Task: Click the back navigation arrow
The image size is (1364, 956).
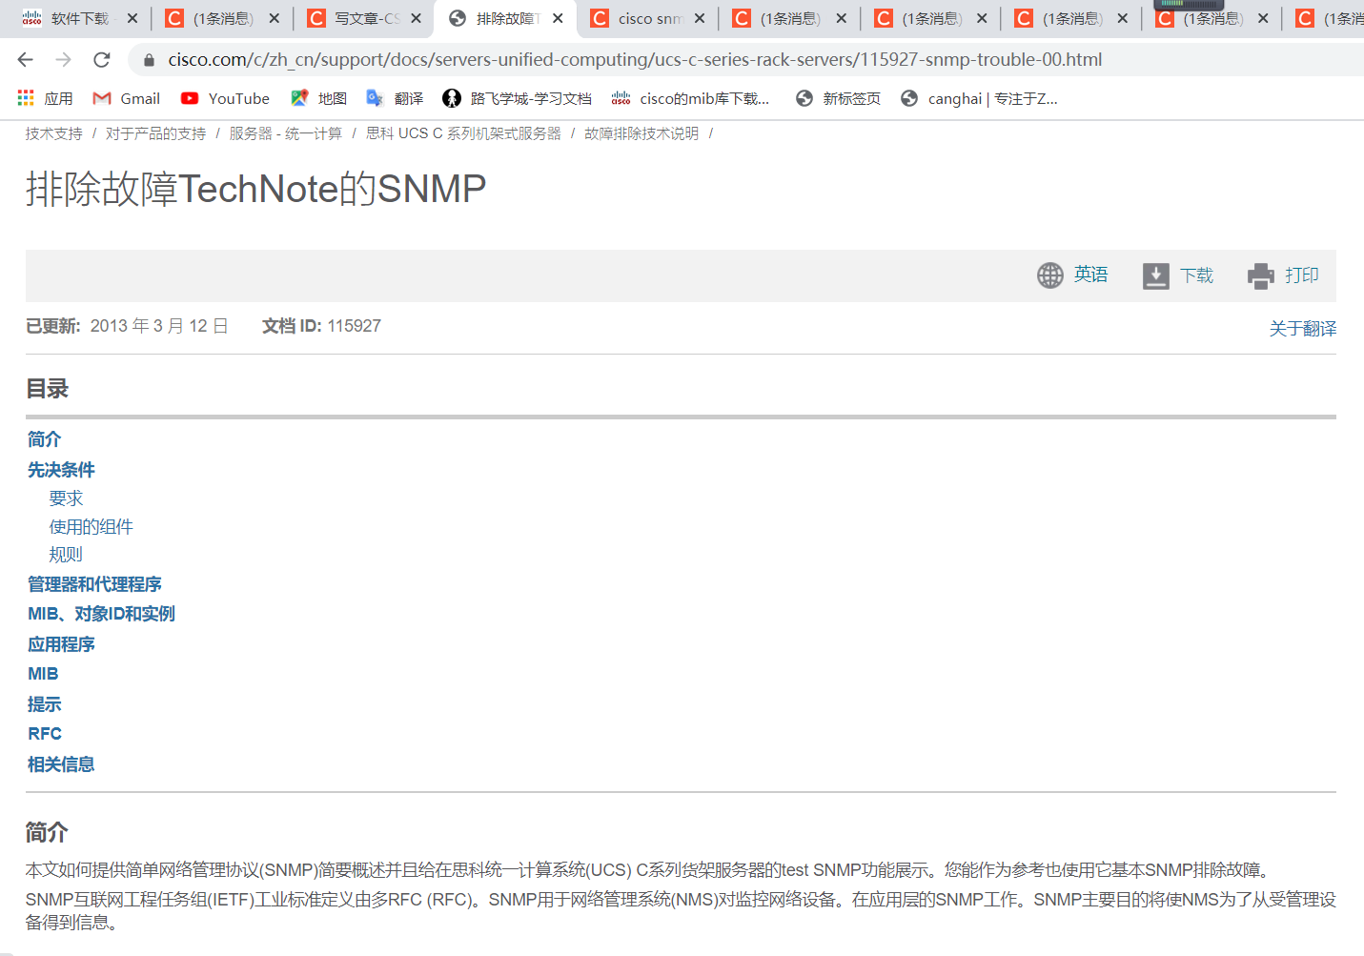Action: [x=25, y=59]
